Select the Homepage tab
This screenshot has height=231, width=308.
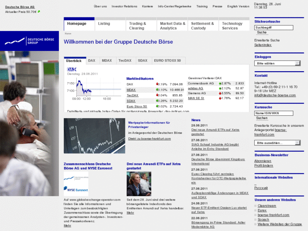tap(79, 24)
